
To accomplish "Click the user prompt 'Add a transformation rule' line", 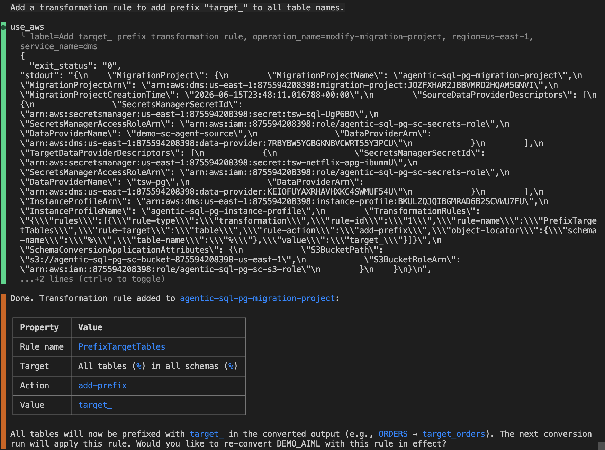I will coord(177,8).
